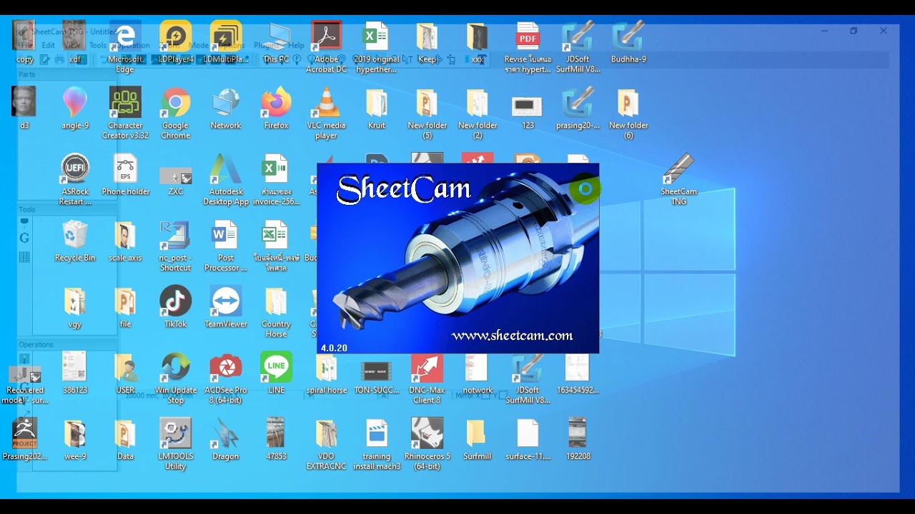915x514 pixels.
Task: Open the Tools menu in SheetCam window
Action: 98,46
